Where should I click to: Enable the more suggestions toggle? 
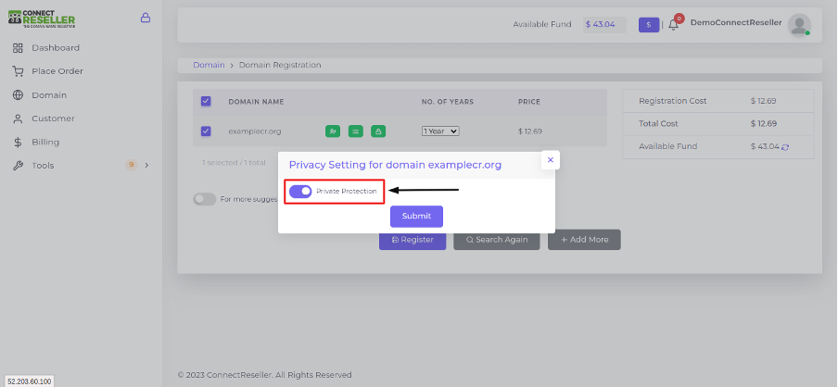204,199
